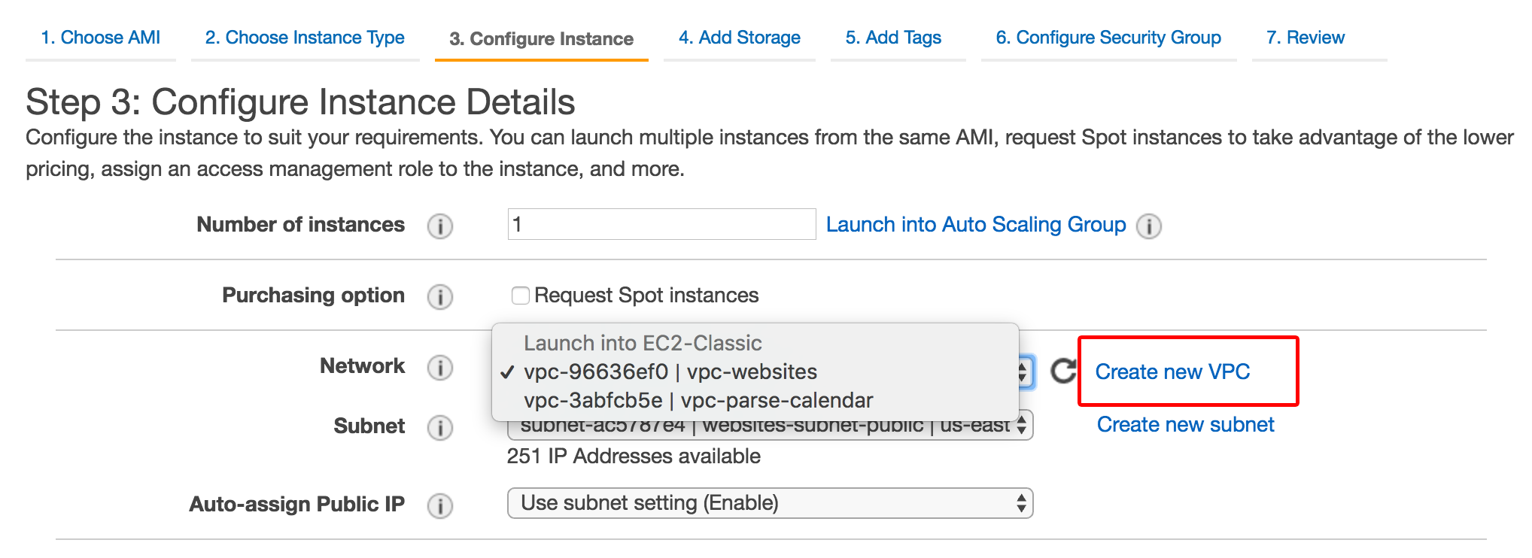Open the Configure Security Group tab

[1108, 38]
